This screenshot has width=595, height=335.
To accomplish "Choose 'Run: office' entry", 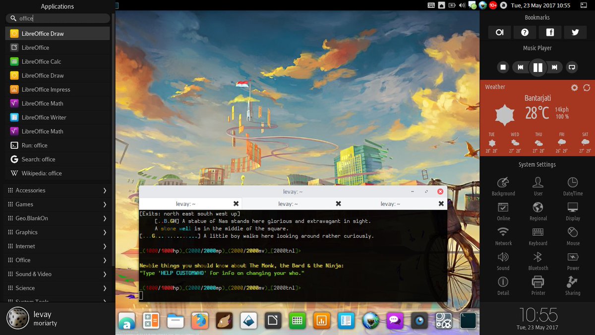I will tap(58, 145).
